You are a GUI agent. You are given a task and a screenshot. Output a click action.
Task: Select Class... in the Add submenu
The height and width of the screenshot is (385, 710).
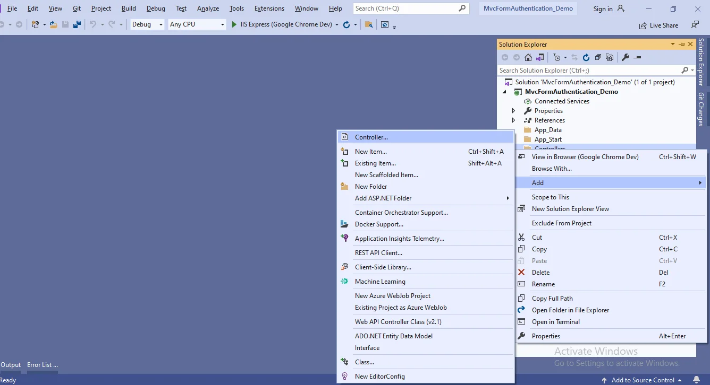tap(426, 362)
